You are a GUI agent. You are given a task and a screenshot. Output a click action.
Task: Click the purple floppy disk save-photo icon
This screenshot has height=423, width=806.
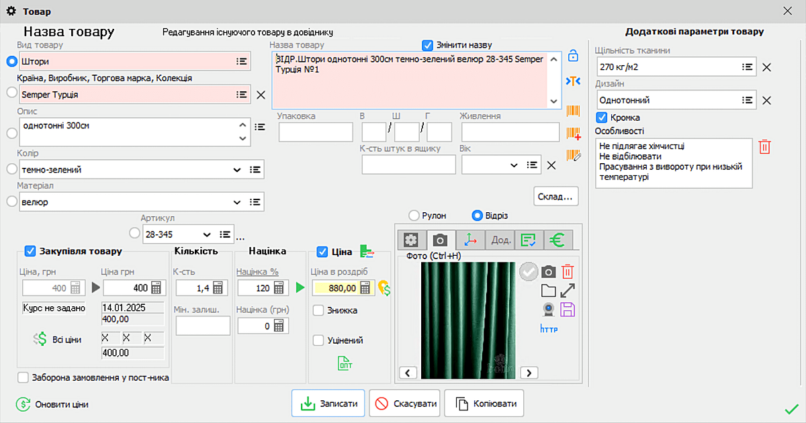[568, 310]
